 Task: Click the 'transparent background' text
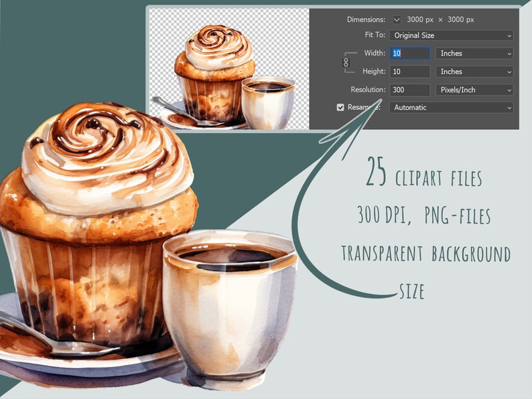(426, 253)
